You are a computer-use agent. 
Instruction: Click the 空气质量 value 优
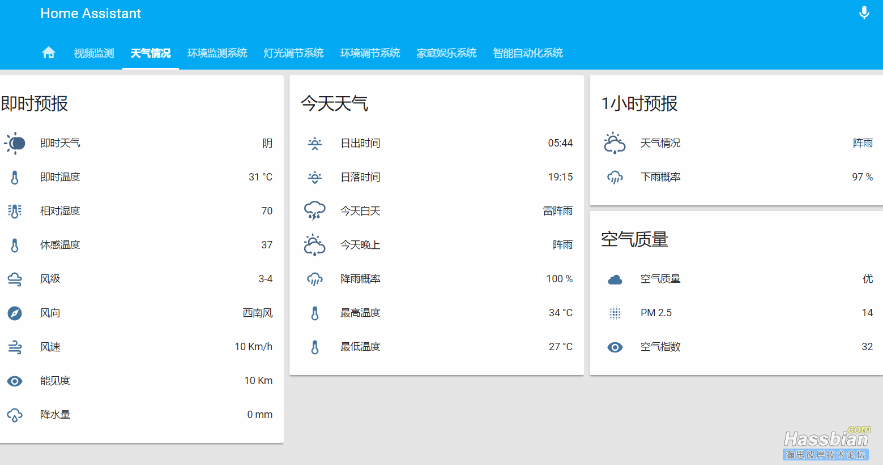(868, 279)
